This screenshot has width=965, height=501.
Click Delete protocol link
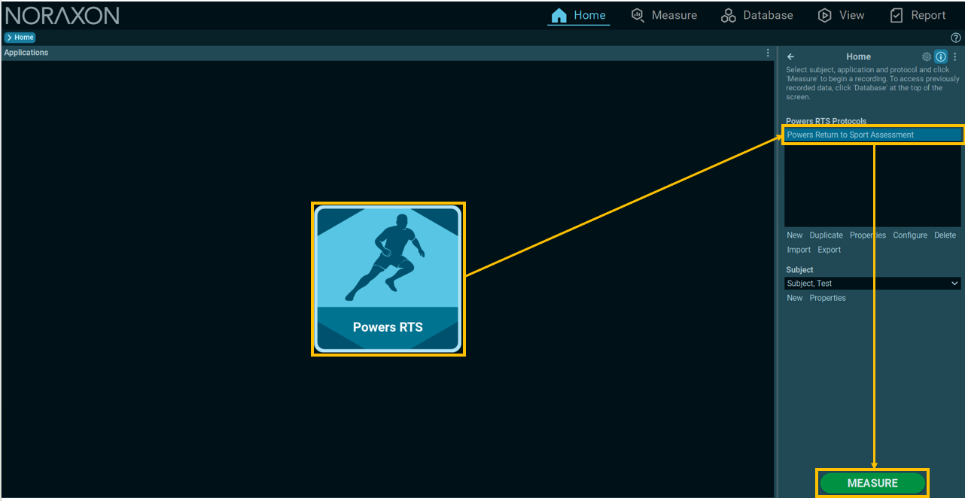click(x=945, y=235)
